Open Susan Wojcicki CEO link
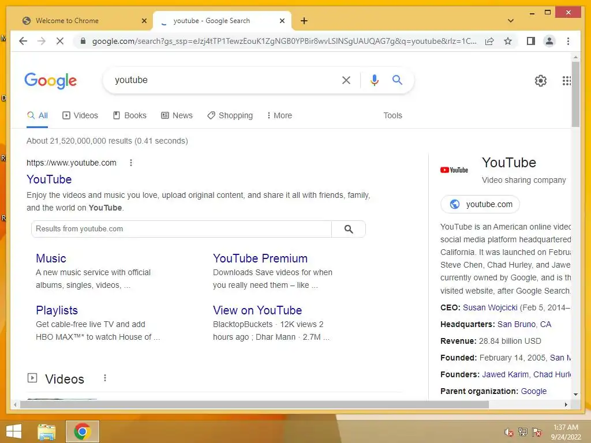591x443 pixels. 490,307
